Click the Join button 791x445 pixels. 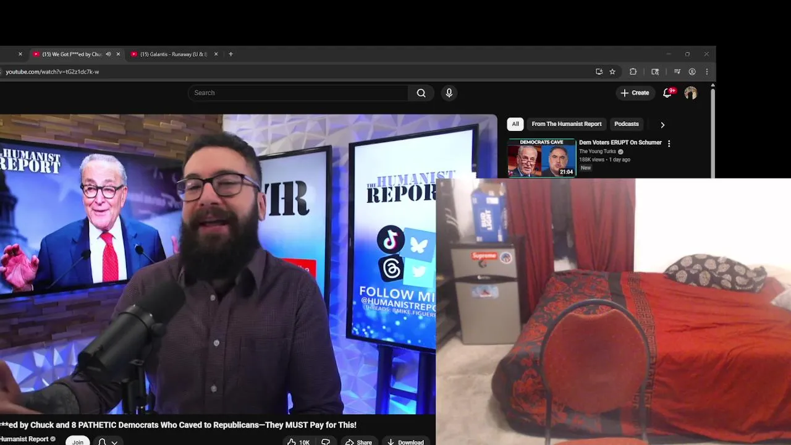(78, 441)
